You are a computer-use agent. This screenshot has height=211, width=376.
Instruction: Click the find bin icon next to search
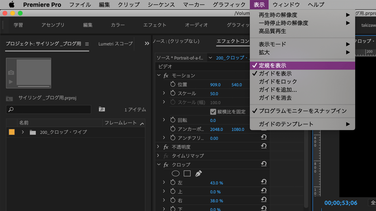[102, 109]
